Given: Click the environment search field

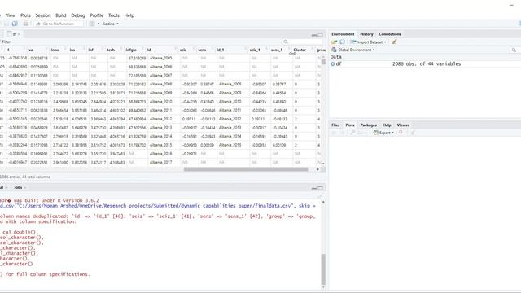Looking at the screenshot, I should [515, 50].
